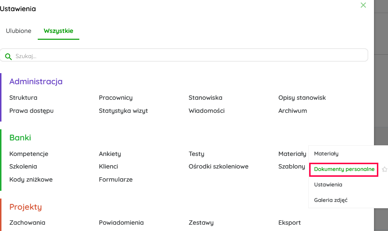Open the Formularze link
The width and height of the screenshot is (388, 231).
pyautogui.click(x=116, y=180)
